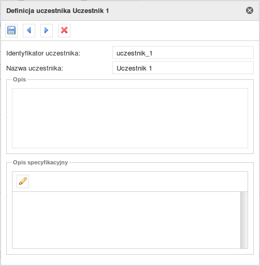260x266 pixels.
Task: Click the 'Identyfikator uczestnika:' label
Action: click(44, 53)
